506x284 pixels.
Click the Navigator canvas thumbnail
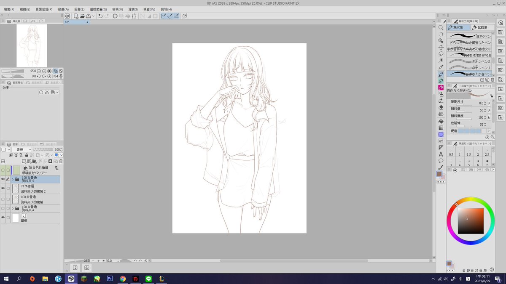[x=32, y=45]
